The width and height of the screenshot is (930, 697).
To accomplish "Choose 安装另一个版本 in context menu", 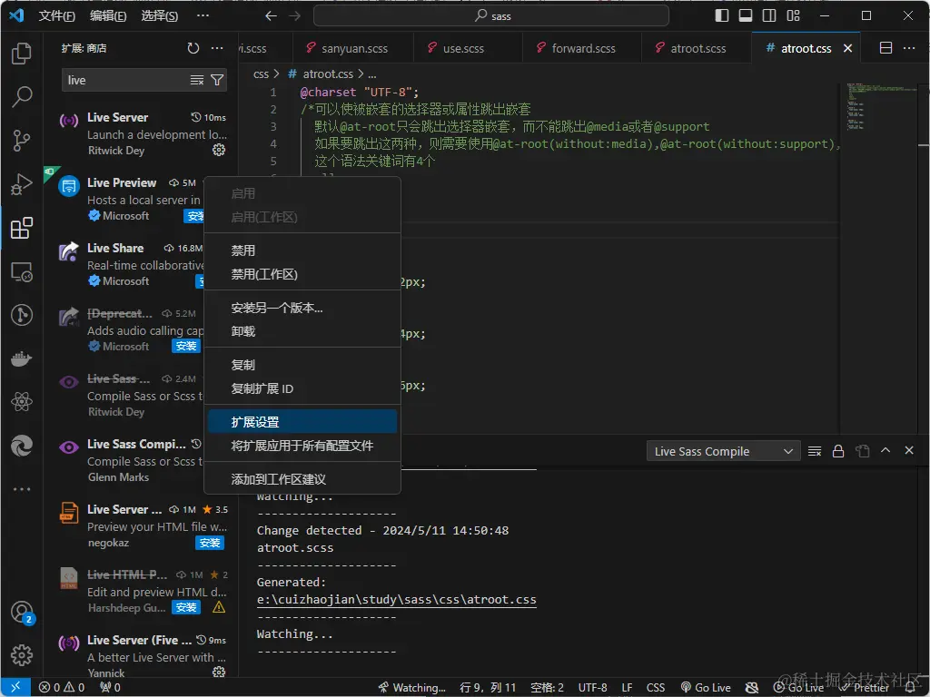I will [302, 309].
